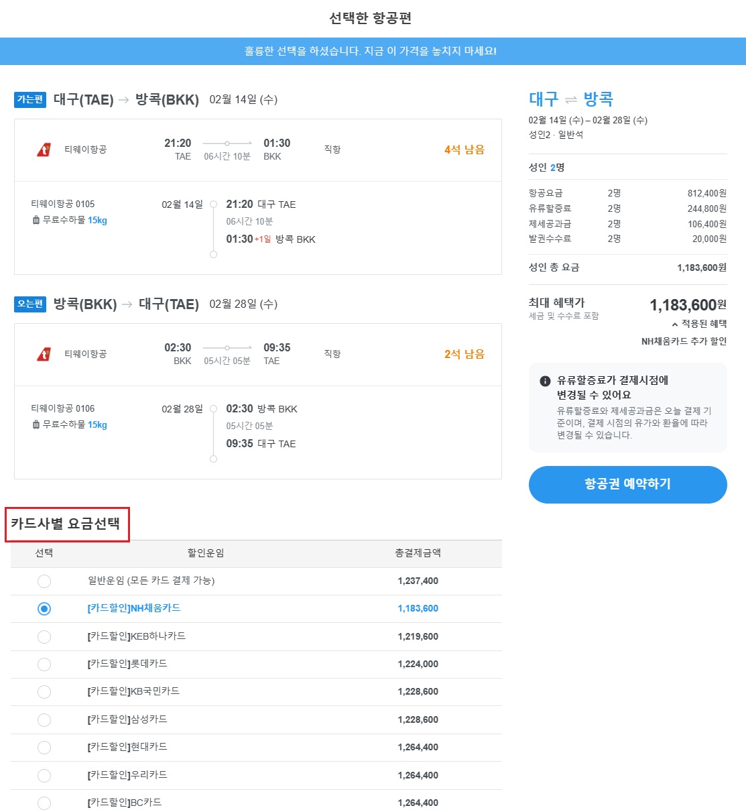Select the KEB하나카드 discount radio button

[44, 637]
